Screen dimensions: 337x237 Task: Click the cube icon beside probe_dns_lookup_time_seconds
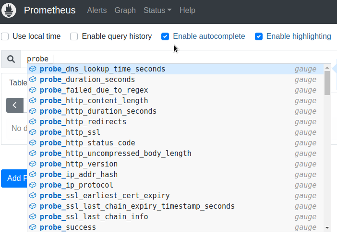[x=33, y=69]
